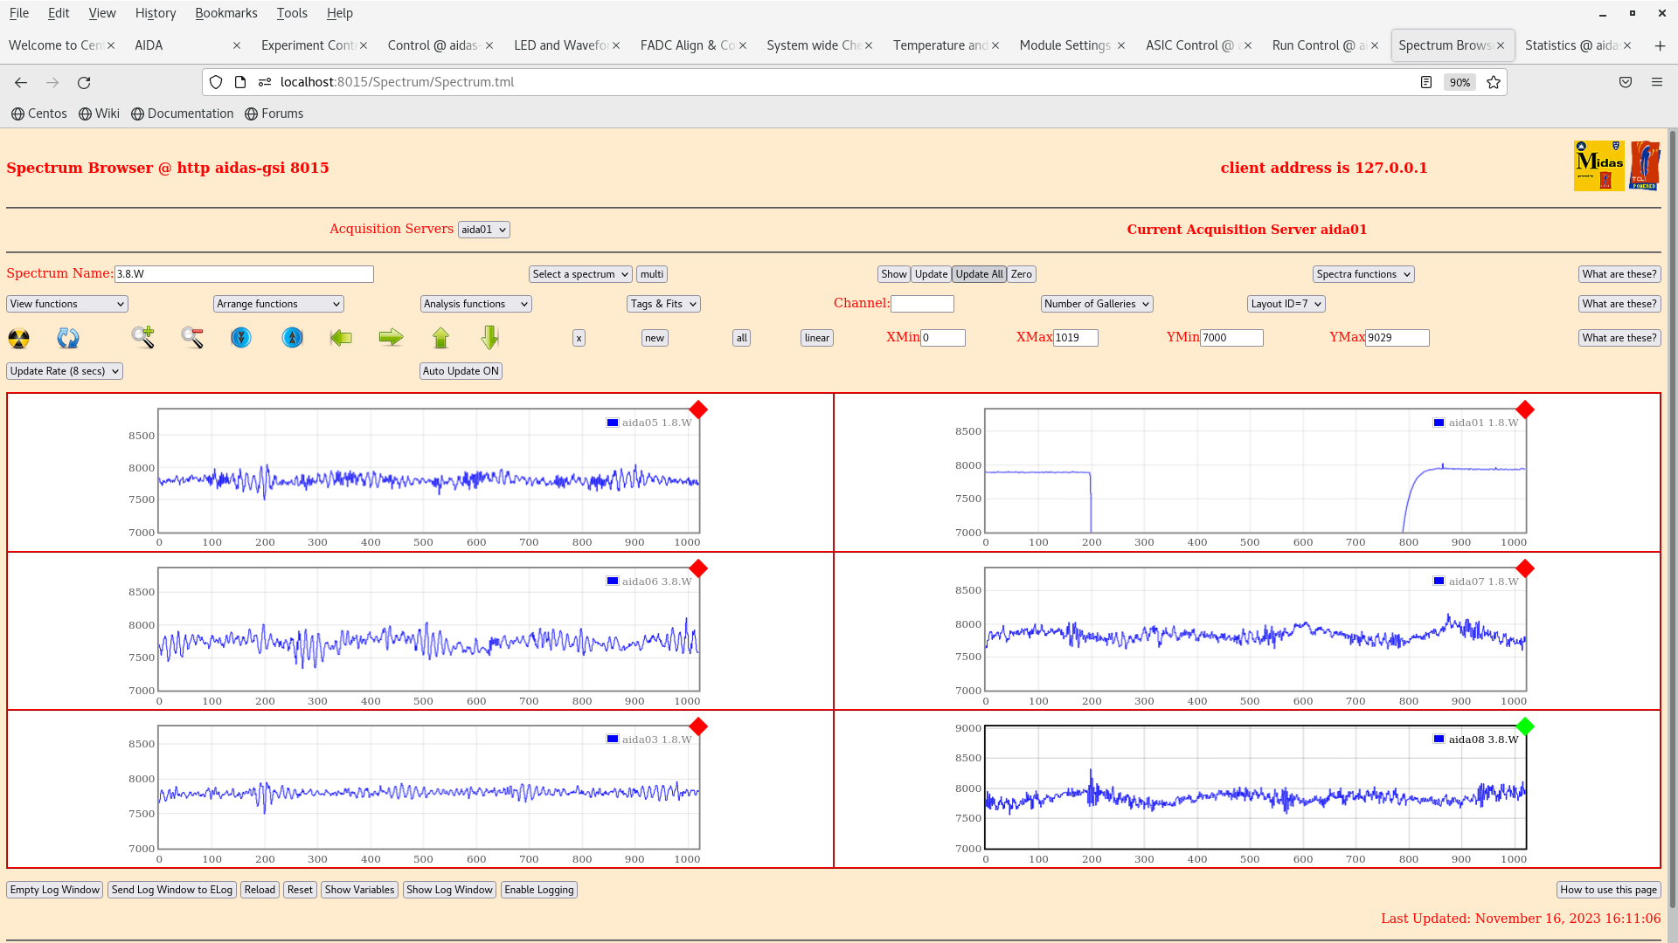
Task: Click the zoom out magnifier icon
Action: (192, 337)
